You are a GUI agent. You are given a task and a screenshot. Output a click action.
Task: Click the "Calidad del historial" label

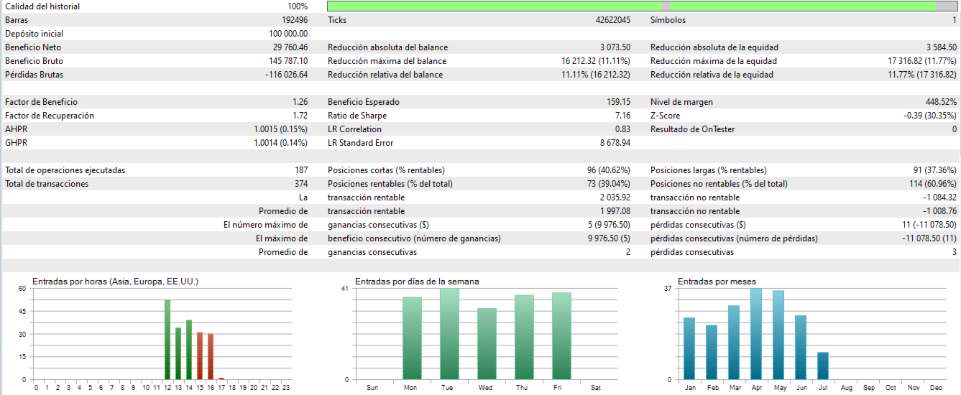[x=42, y=6]
